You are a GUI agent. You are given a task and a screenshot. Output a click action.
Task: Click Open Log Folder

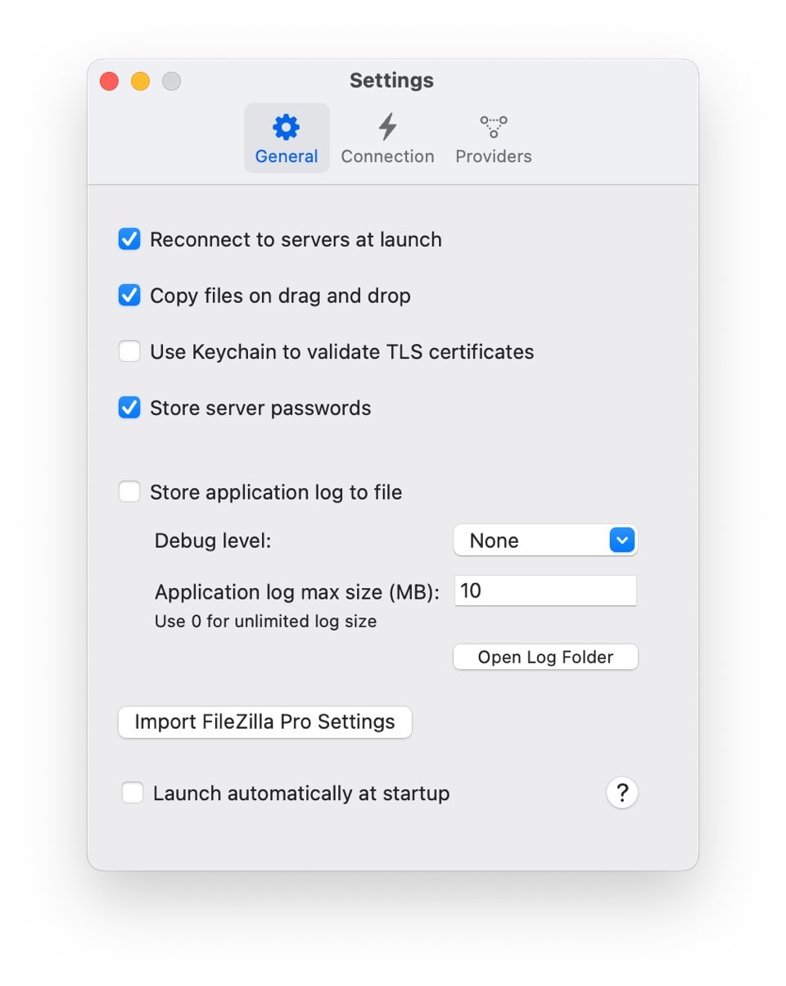pos(545,657)
